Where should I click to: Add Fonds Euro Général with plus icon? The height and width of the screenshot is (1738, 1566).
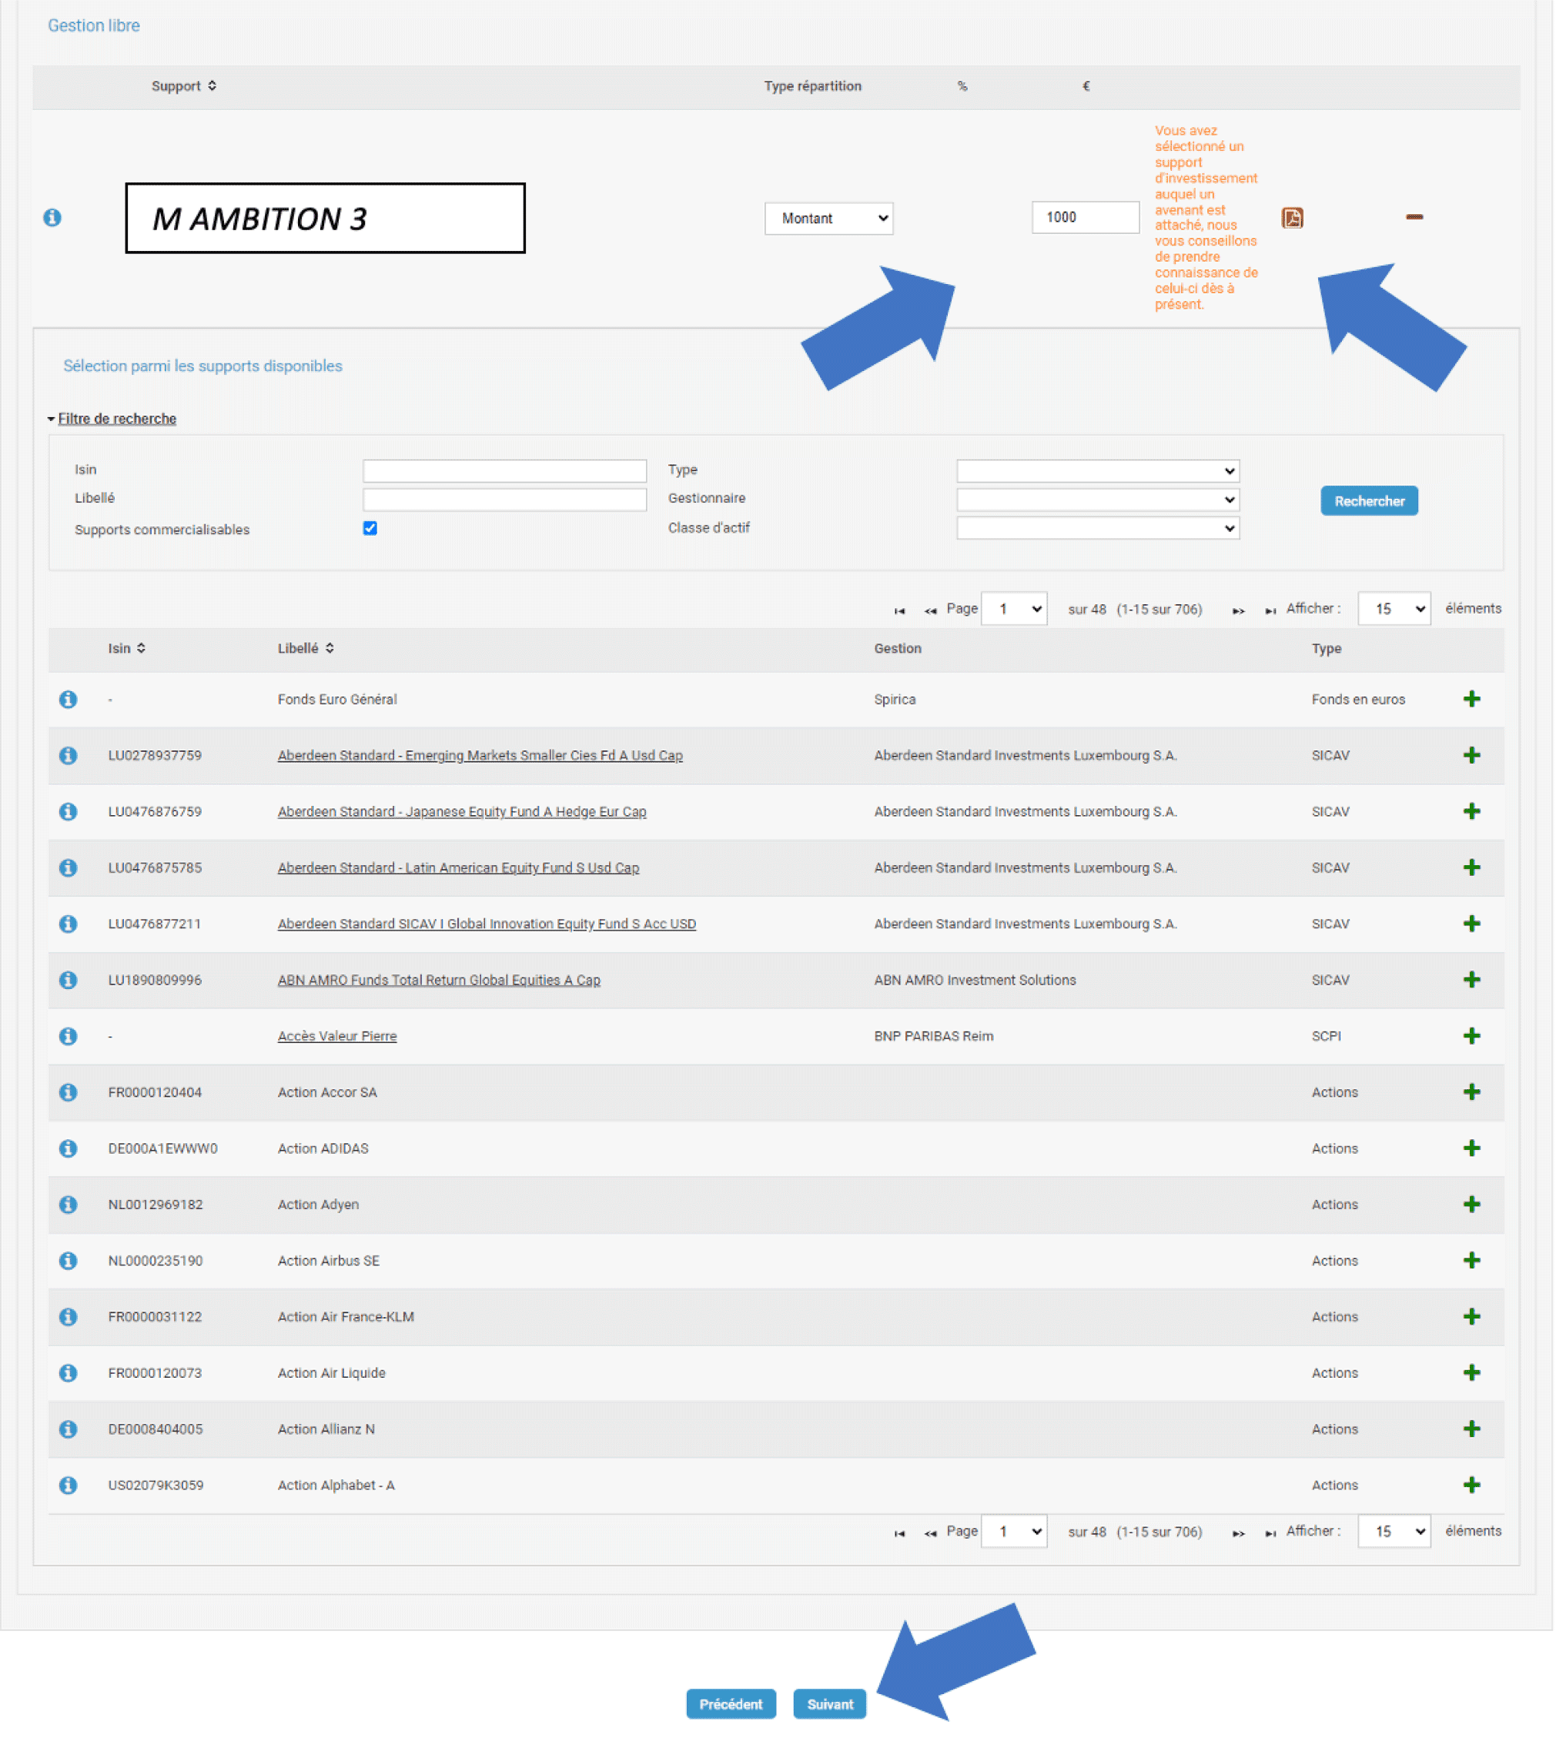click(1471, 699)
